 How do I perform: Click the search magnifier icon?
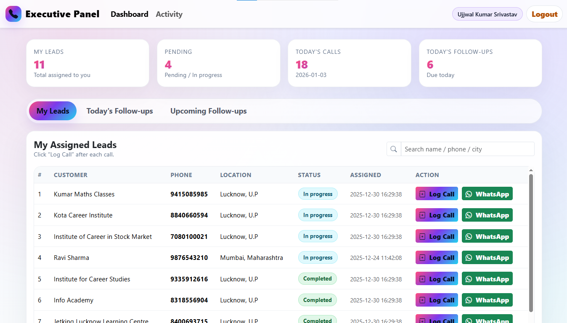pyautogui.click(x=394, y=149)
